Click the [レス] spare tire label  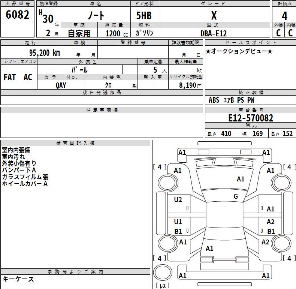[x=163, y=285]
